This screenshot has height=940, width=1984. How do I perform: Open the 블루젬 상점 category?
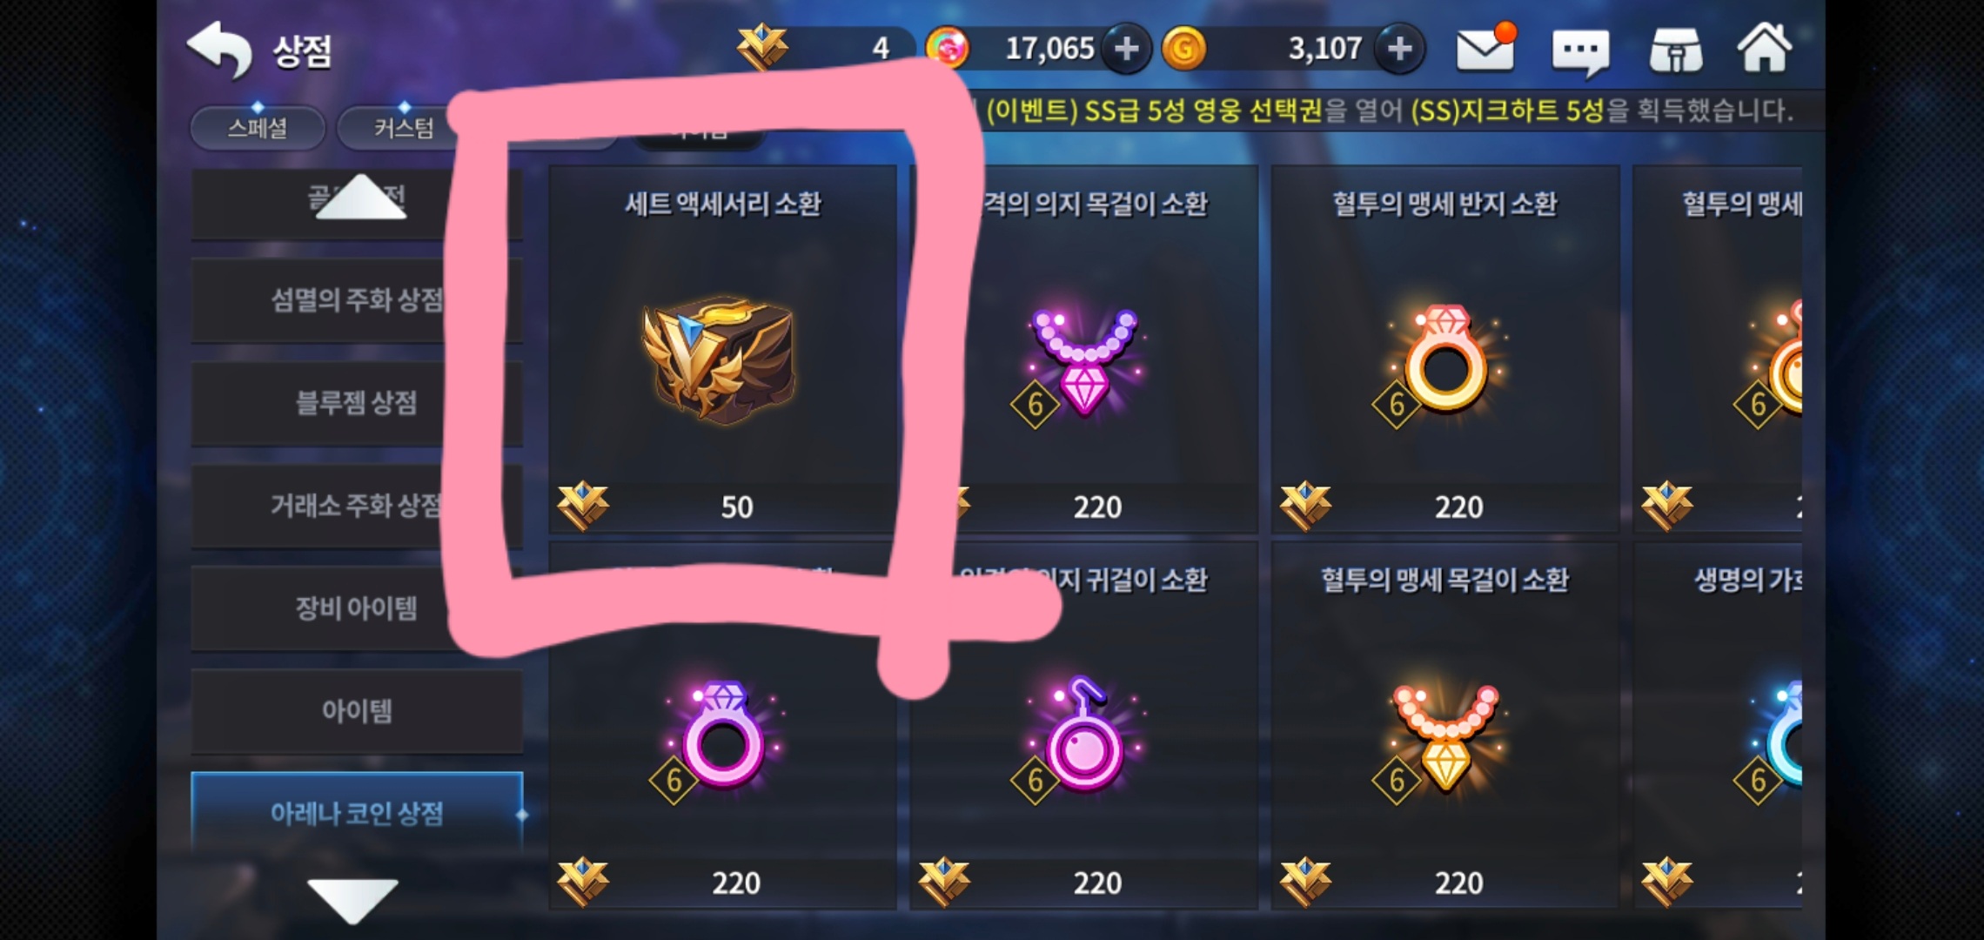pyautogui.click(x=357, y=403)
